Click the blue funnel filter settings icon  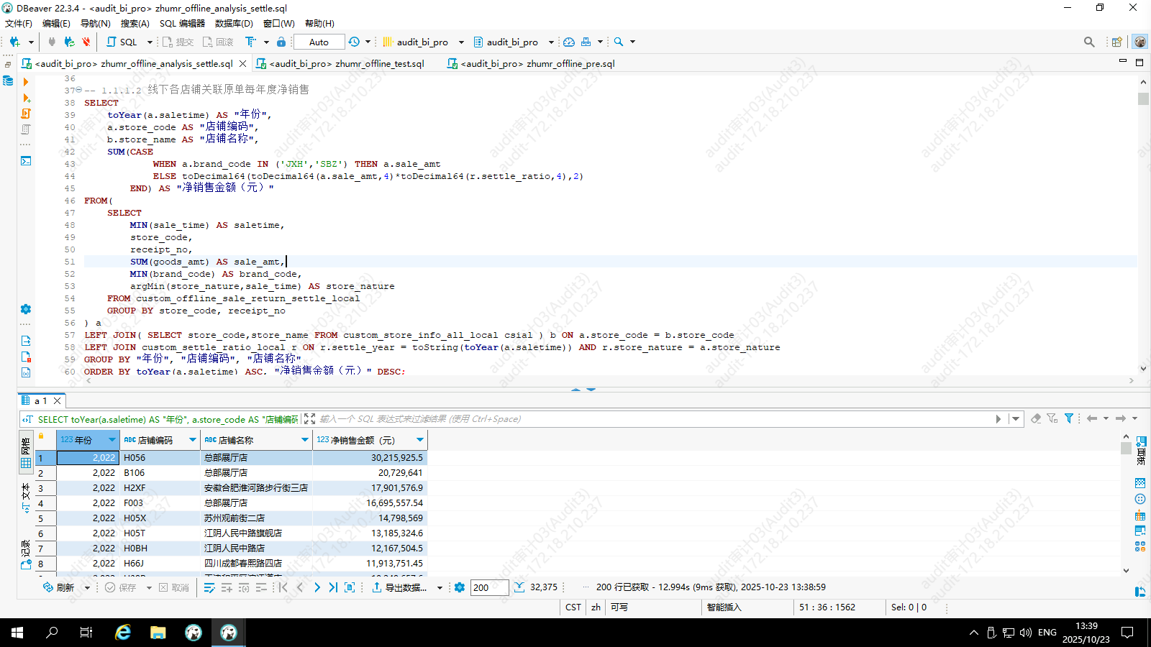(1069, 418)
